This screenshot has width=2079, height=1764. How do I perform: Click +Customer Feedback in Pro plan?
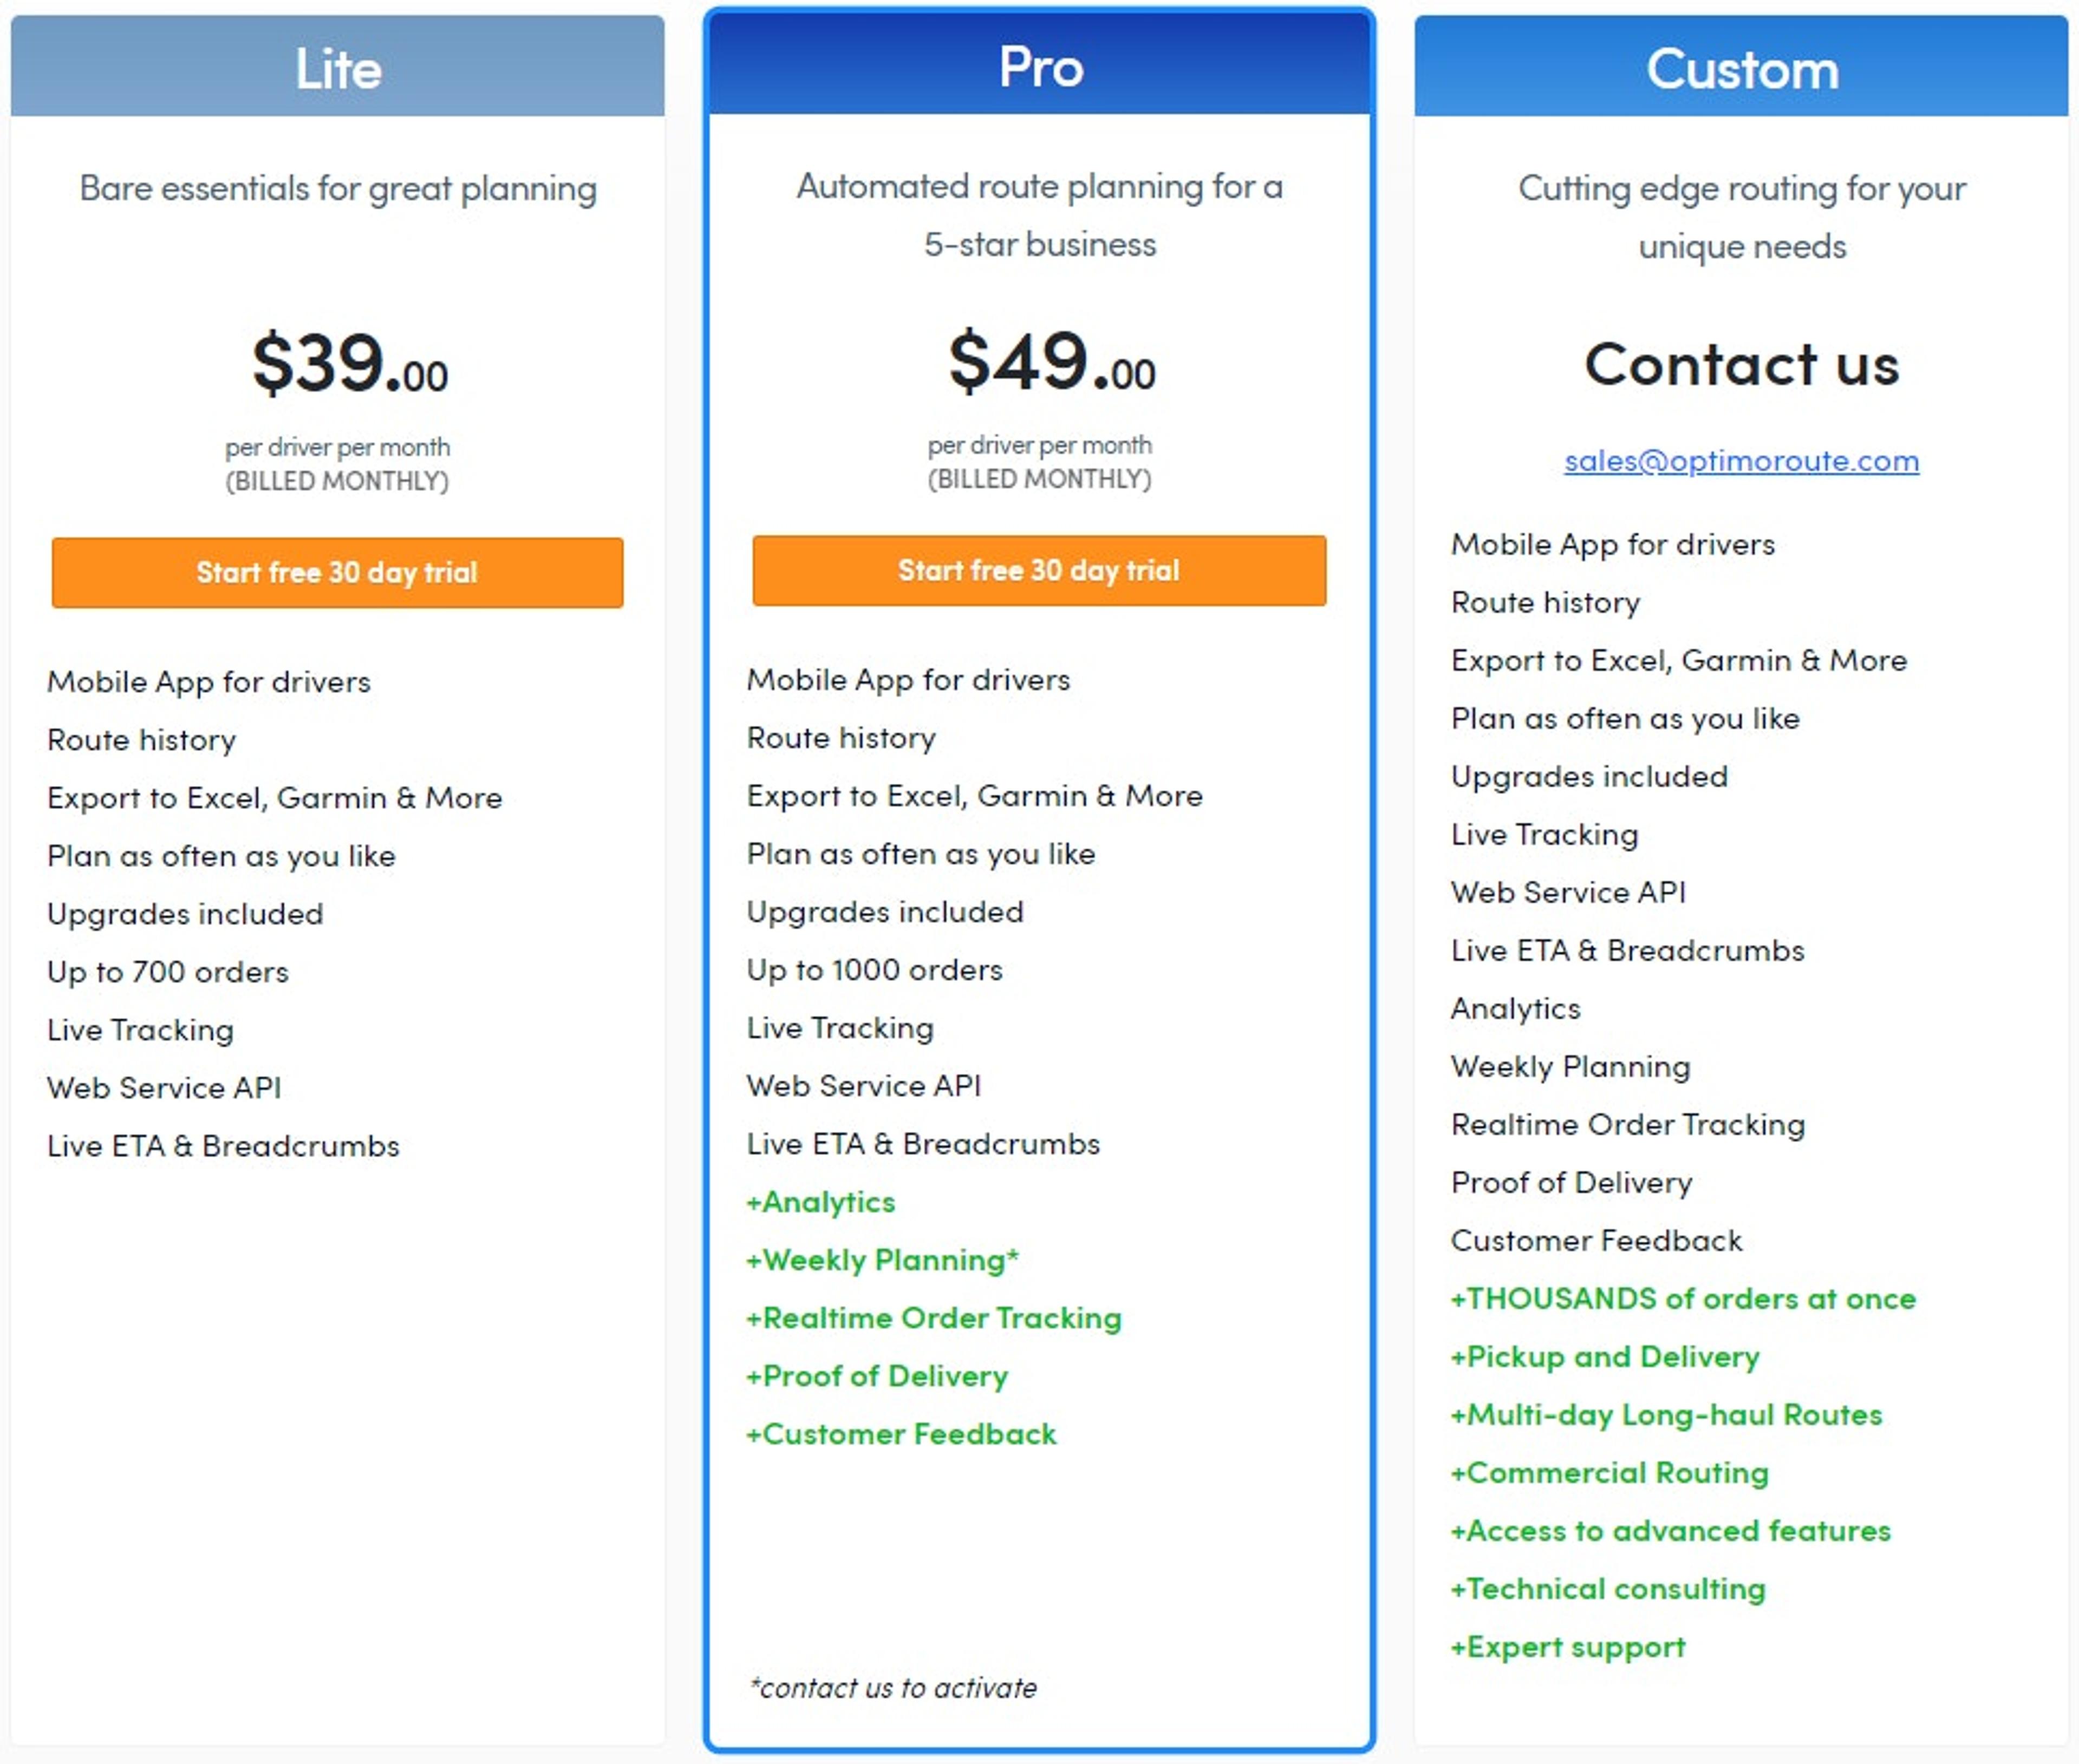(x=901, y=1433)
